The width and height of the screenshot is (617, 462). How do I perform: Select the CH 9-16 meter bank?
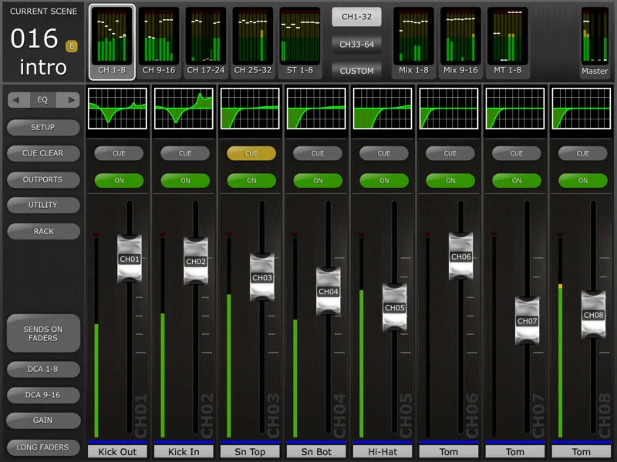click(x=159, y=42)
